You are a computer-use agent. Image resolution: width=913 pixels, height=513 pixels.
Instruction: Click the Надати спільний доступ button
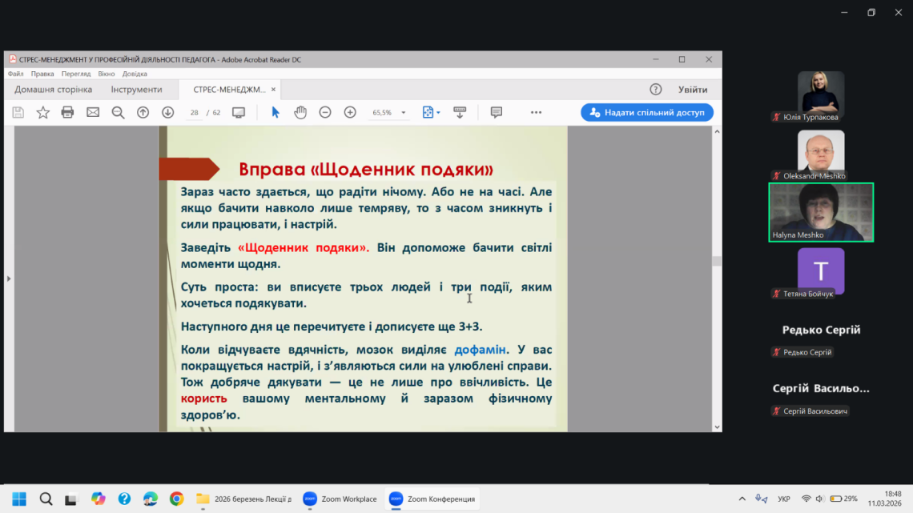647,113
